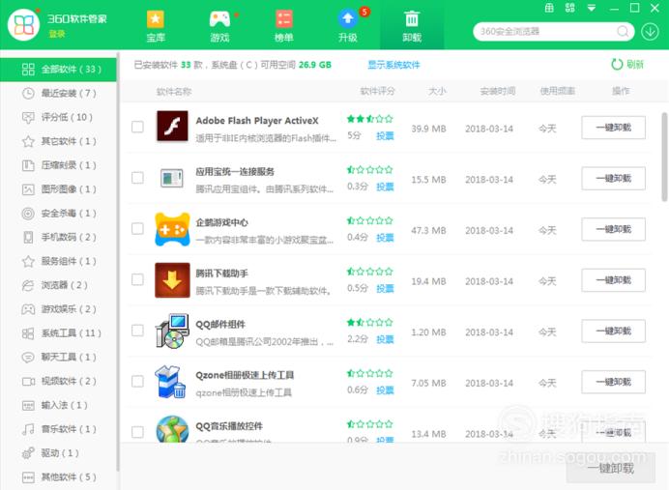The width and height of the screenshot is (669, 490).
Task: Click the star rating of Adobe Flash Player
Action: (x=369, y=119)
